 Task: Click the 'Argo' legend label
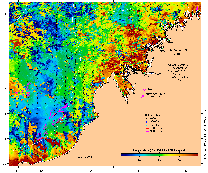[x=150, y=89]
